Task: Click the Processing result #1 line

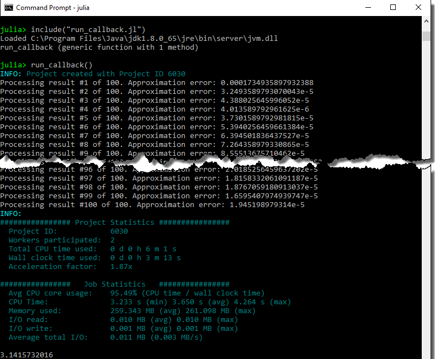Action: tap(157, 82)
